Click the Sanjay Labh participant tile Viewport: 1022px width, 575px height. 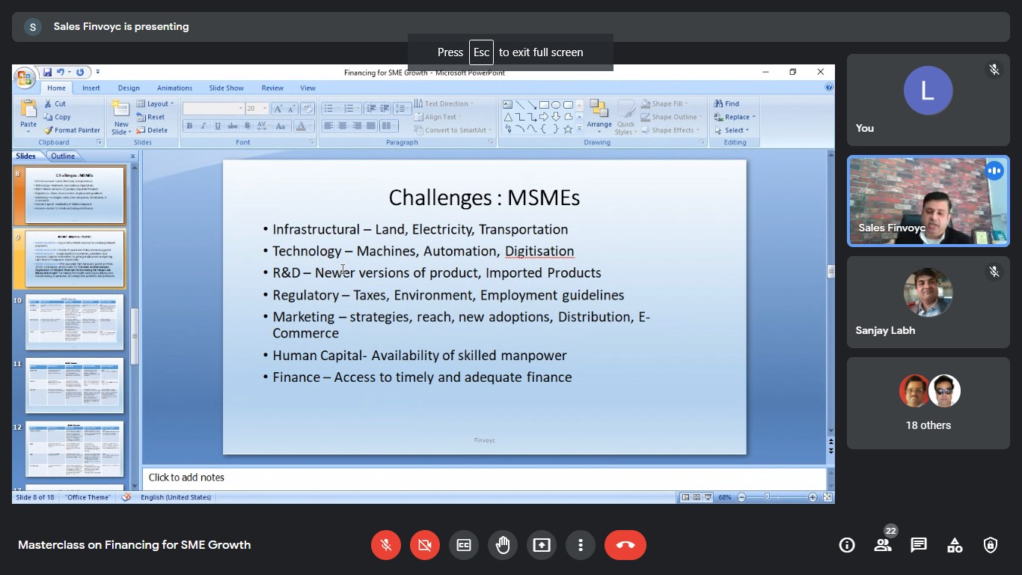click(x=928, y=302)
